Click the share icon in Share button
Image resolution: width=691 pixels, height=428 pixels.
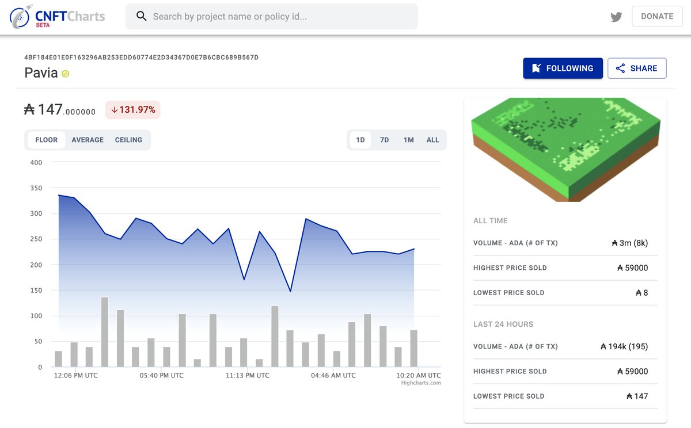pos(620,68)
